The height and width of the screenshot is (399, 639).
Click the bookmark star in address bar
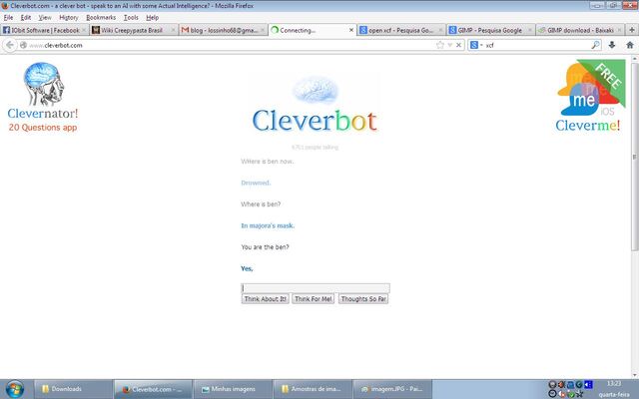[440, 45]
